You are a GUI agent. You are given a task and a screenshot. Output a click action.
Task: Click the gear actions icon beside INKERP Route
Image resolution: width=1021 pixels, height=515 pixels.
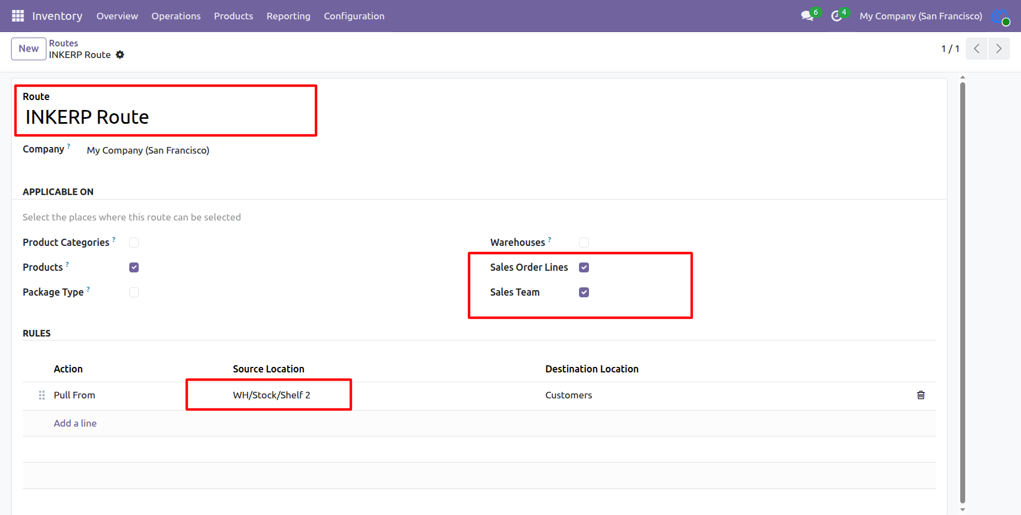(120, 55)
